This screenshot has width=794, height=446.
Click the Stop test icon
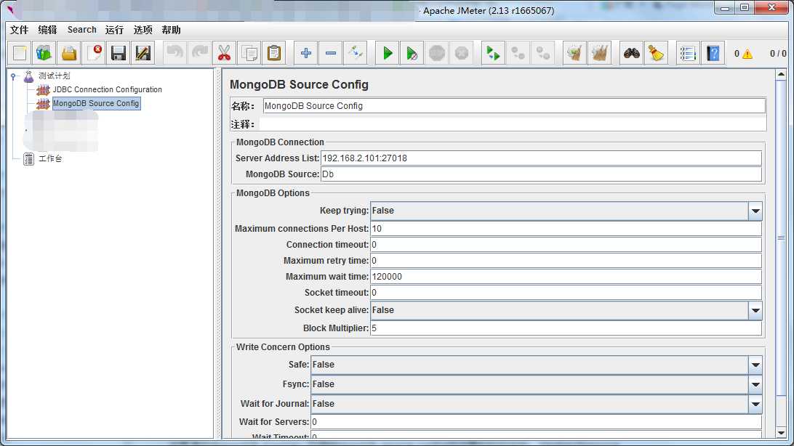[x=437, y=53]
